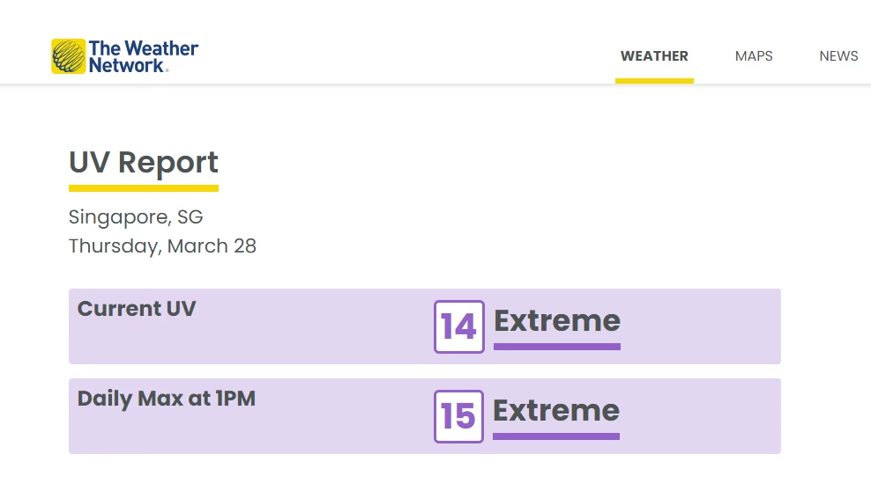
Task: Open the WEATHER tab
Action: click(x=654, y=56)
